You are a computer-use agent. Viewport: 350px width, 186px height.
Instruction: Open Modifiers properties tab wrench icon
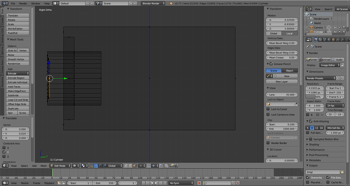coord(342,39)
